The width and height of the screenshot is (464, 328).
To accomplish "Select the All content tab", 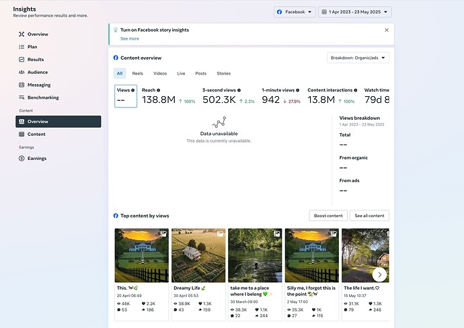I will 120,73.
